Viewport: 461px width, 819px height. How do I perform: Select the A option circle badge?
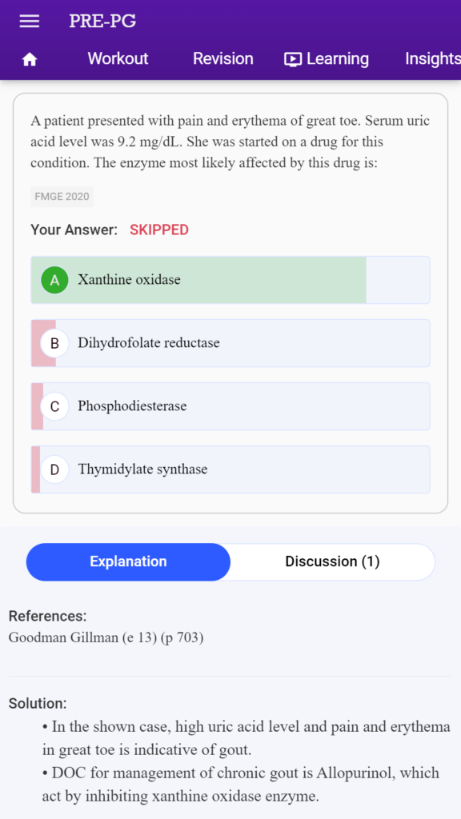54,280
